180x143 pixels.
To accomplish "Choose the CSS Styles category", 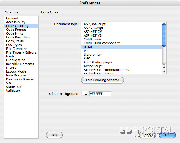I will pos(14,45).
